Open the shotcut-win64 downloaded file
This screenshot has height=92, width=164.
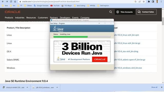point(14,87)
